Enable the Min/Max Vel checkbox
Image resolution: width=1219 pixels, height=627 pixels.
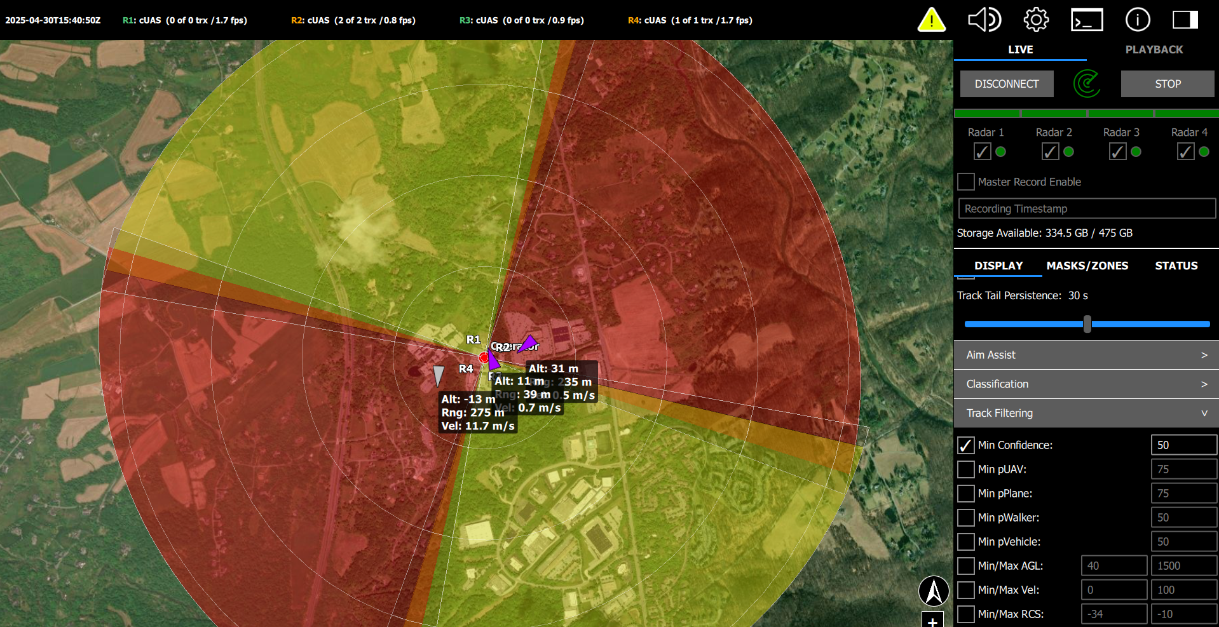point(966,590)
